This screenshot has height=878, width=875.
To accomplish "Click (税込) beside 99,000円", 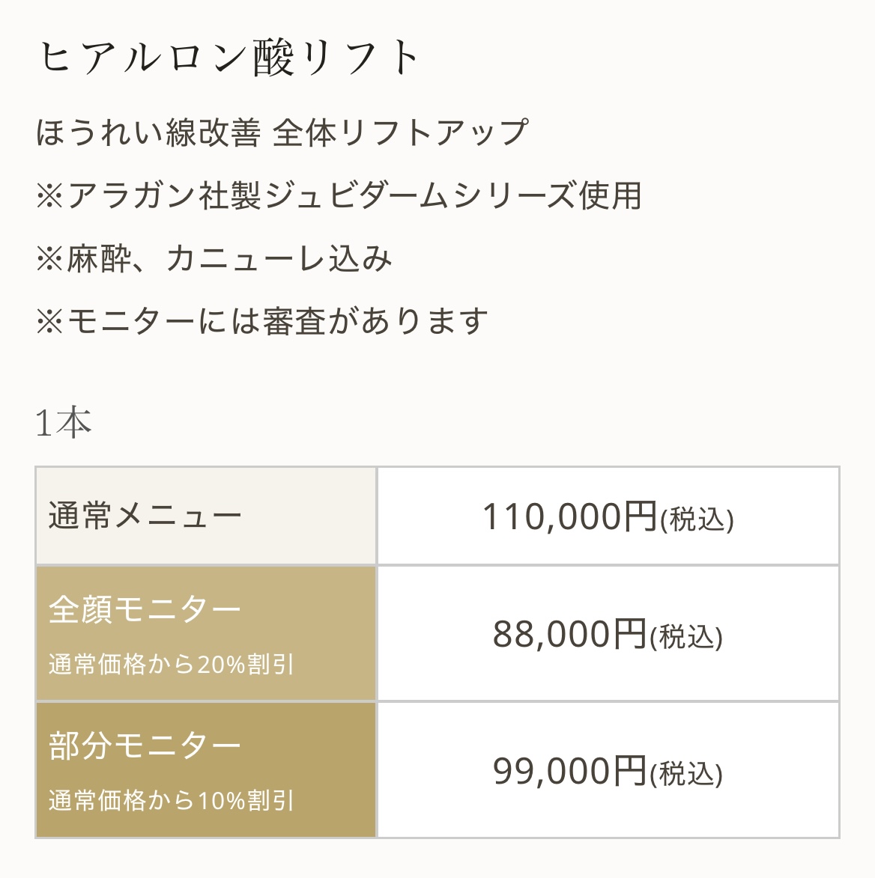I will (685, 773).
